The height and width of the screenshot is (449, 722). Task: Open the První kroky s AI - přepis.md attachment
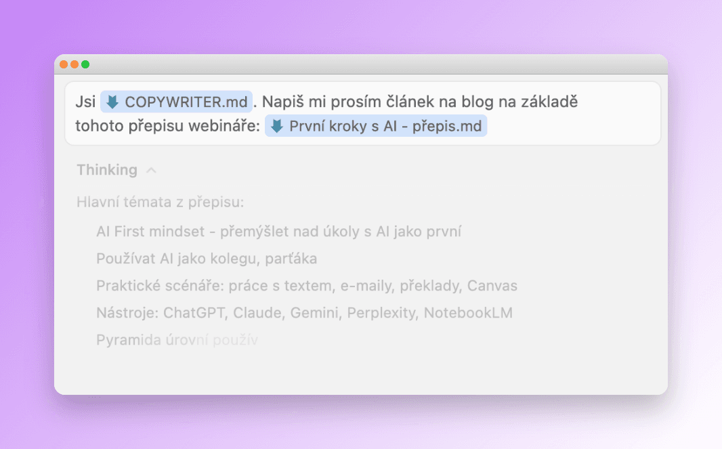[x=379, y=126]
